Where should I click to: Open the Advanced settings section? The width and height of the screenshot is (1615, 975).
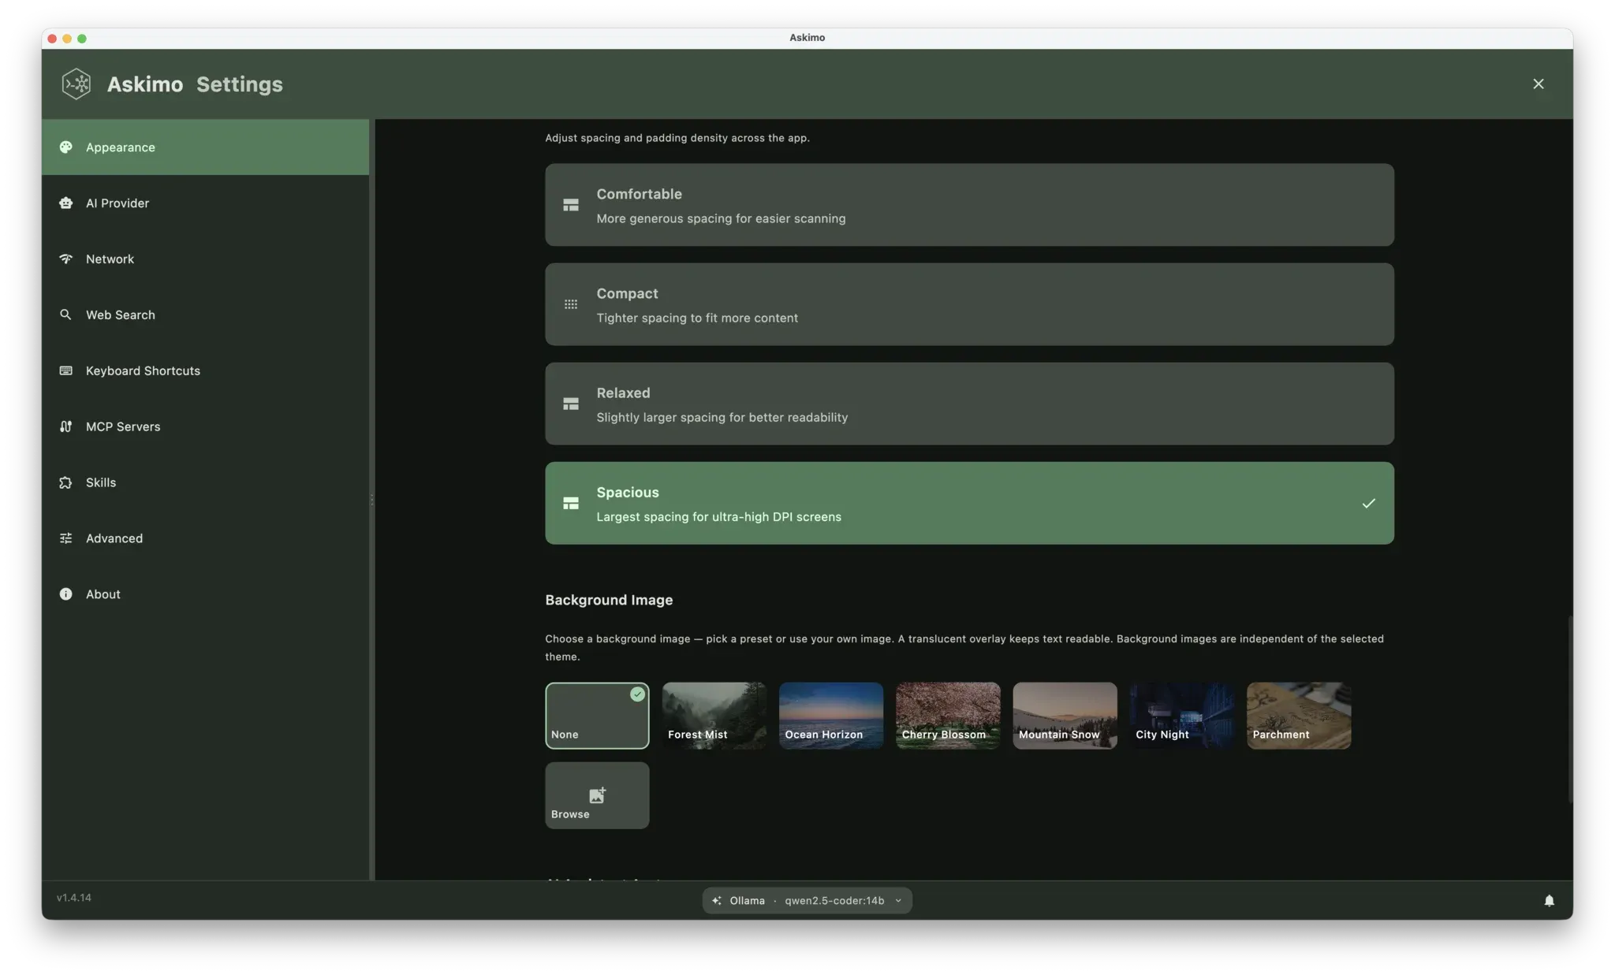pyautogui.click(x=205, y=539)
